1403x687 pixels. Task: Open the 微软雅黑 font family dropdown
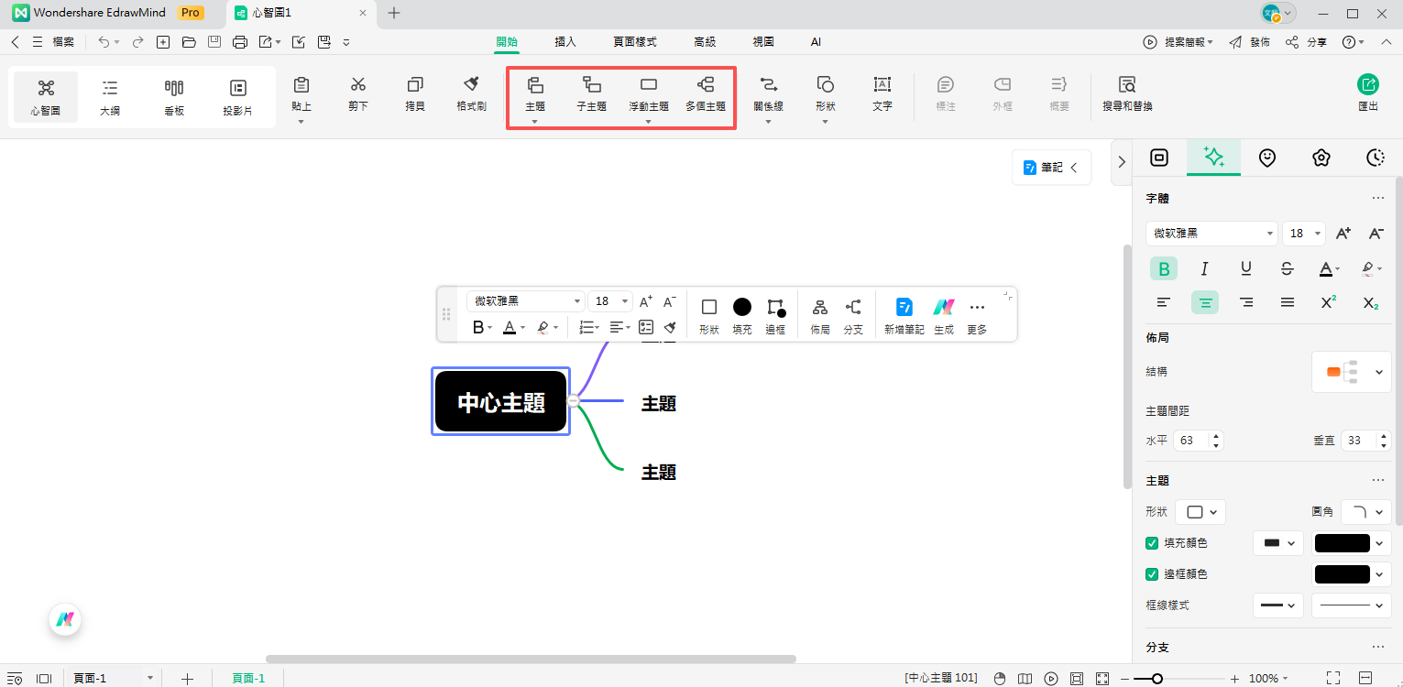coord(1211,233)
